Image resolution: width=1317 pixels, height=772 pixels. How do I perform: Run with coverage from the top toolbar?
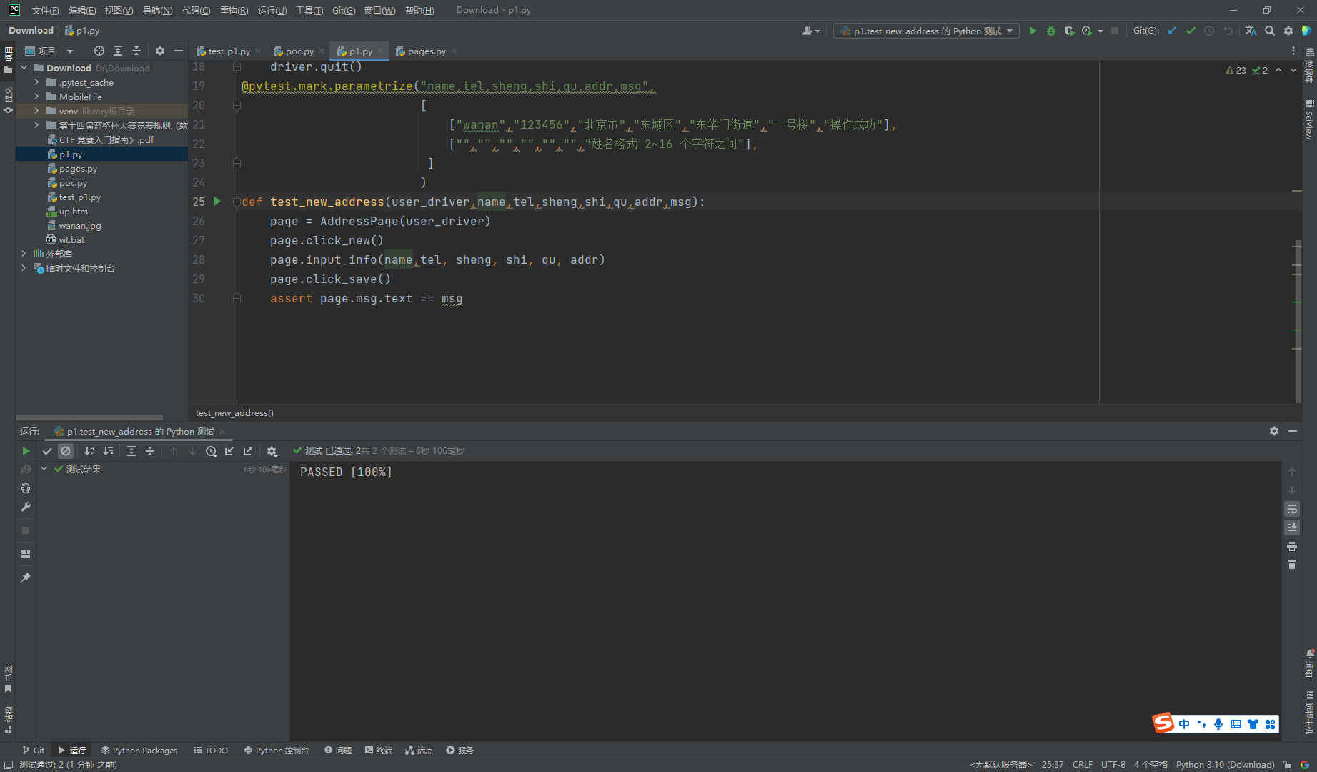(x=1069, y=31)
